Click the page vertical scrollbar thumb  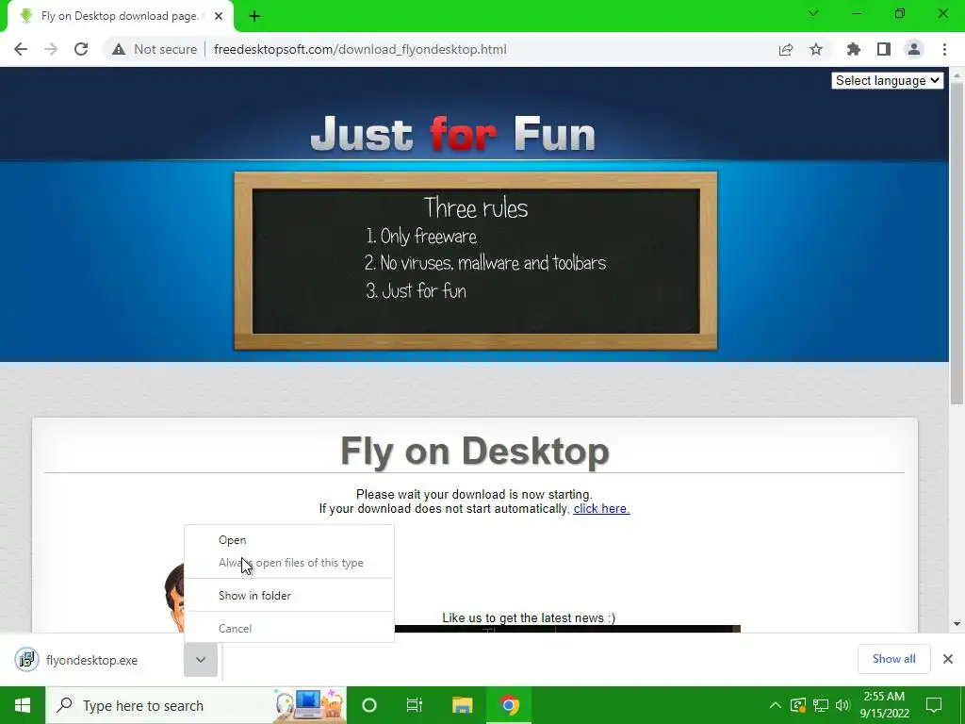point(957,243)
